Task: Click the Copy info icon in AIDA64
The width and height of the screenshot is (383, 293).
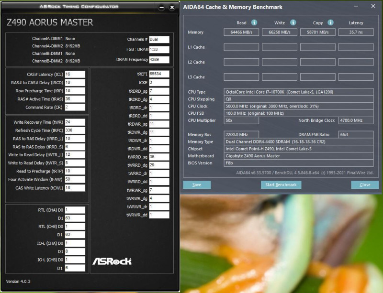Action: tap(330, 22)
